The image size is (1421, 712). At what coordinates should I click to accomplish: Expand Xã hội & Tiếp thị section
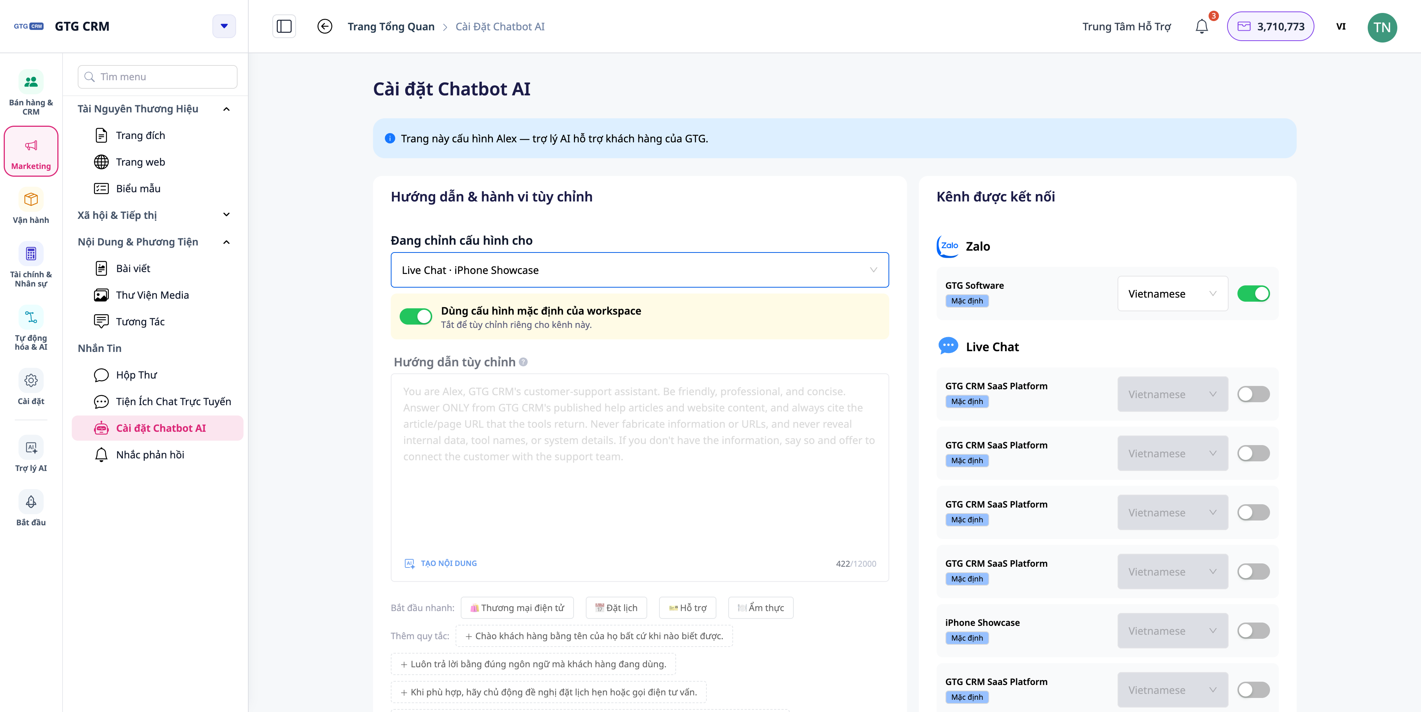[226, 215]
